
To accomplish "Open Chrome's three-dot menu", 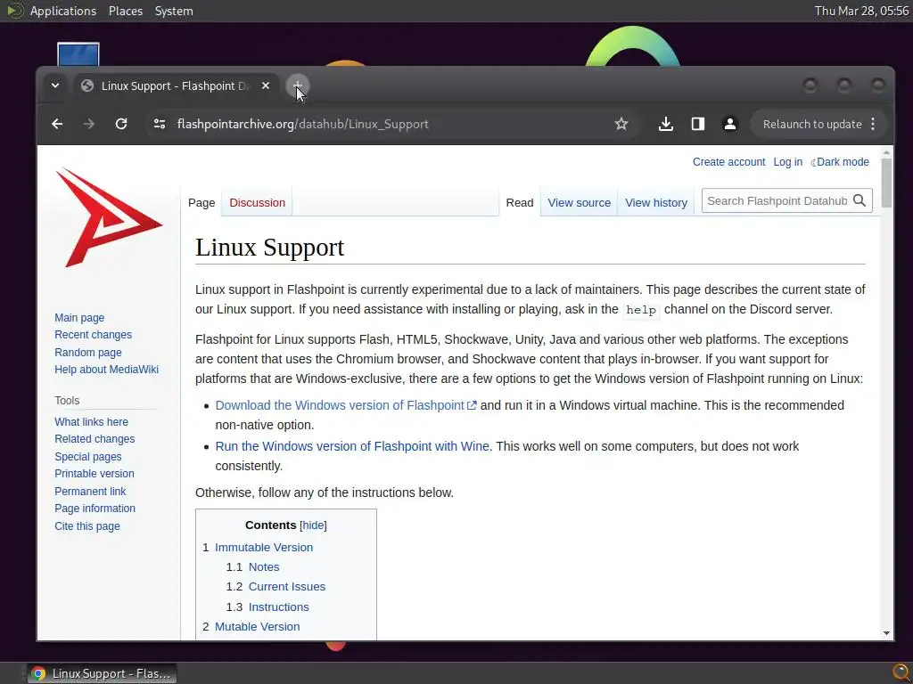I will pos(873,124).
